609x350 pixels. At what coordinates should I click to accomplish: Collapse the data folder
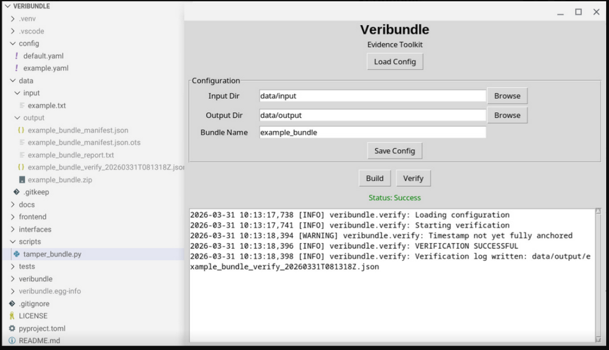[x=13, y=80]
